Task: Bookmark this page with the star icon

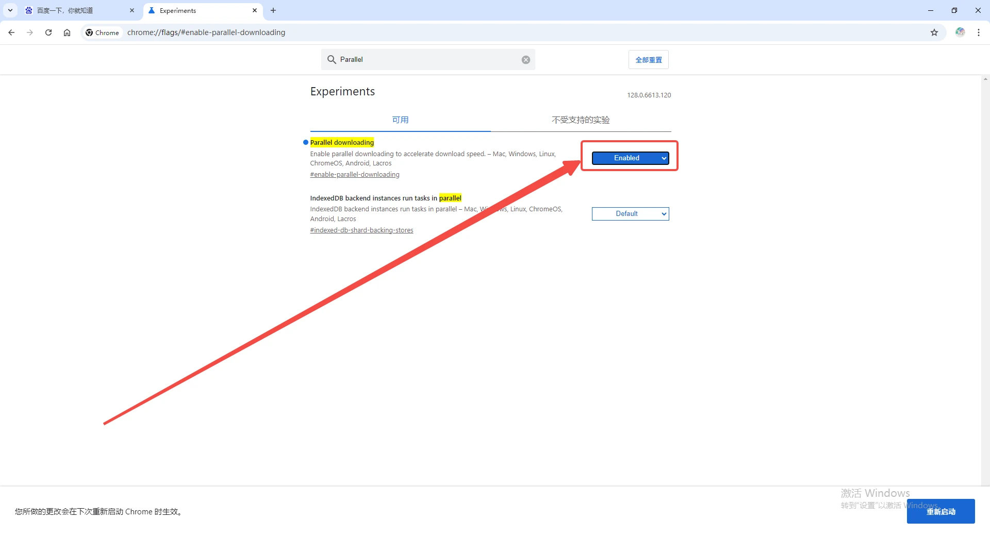Action: coord(934,32)
